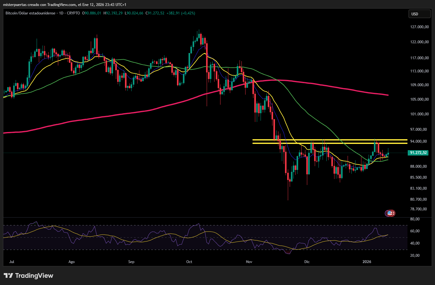The image size is (435, 285).
Task: Open the US flag economic events marker
Action: (390, 213)
